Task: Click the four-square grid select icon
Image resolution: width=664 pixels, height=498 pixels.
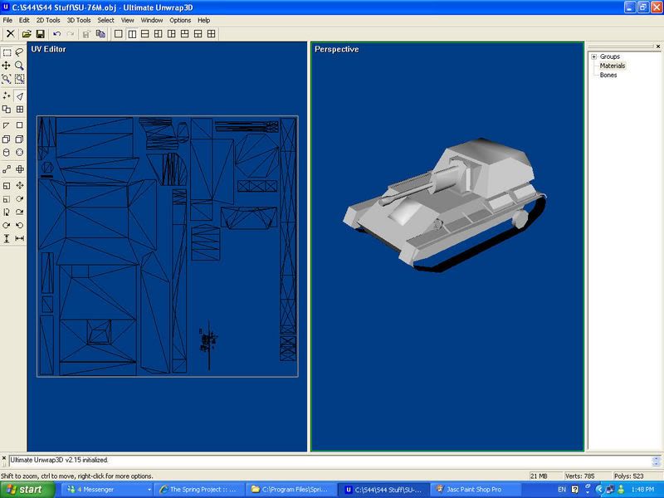Action: click(x=19, y=110)
